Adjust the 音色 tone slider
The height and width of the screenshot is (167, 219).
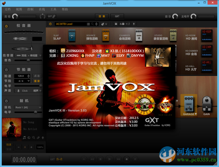click(x=28, y=60)
